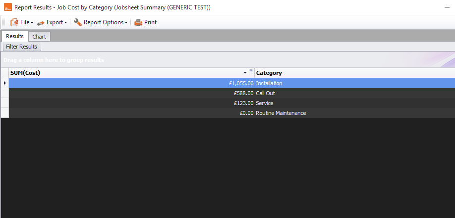
Task: Expand the Report Options dropdown arrow
Action: (x=126, y=23)
